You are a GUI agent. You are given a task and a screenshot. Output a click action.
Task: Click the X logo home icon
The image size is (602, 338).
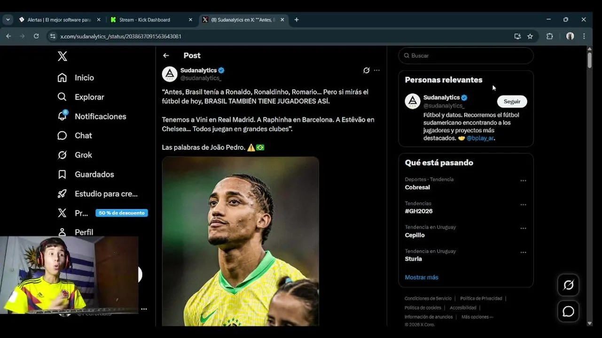pos(62,56)
